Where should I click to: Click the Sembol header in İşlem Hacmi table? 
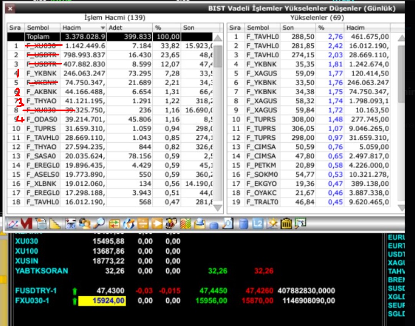pos(38,28)
